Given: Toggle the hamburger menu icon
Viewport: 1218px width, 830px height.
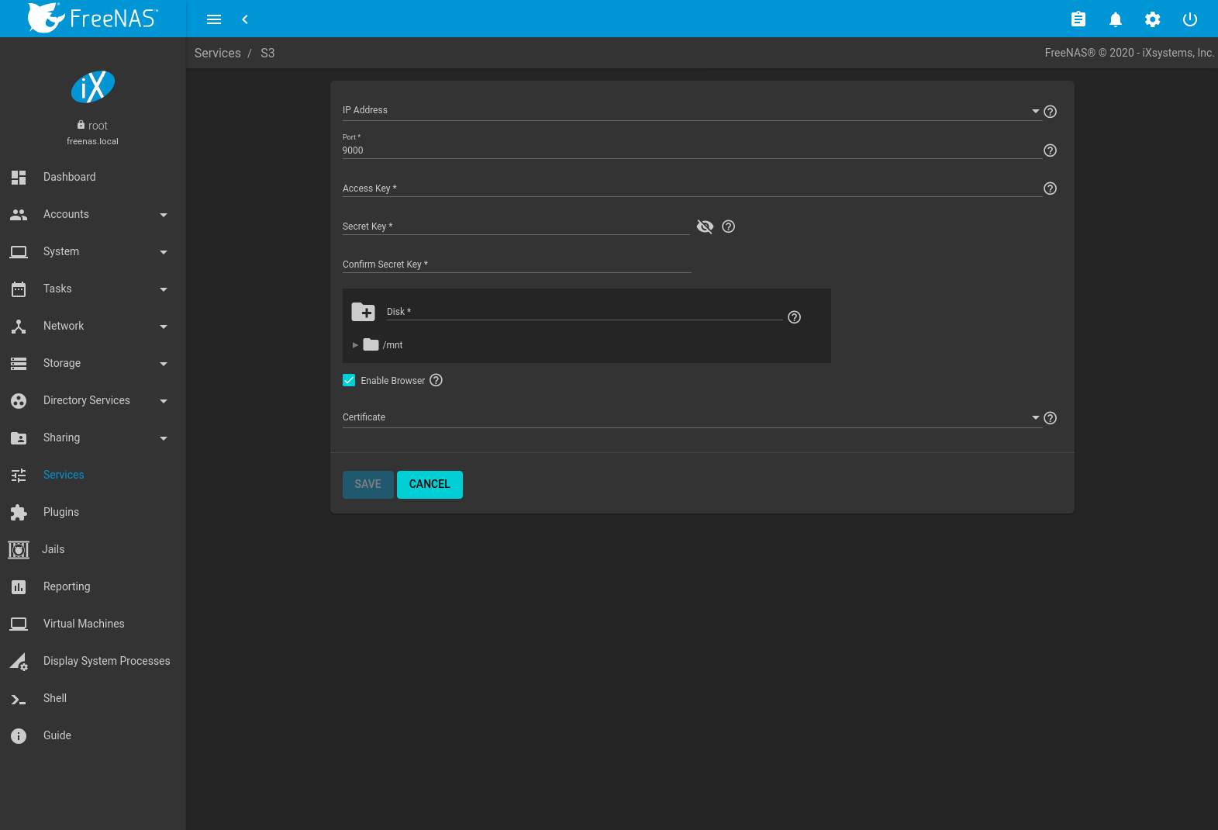Looking at the screenshot, I should click(x=214, y=19).
